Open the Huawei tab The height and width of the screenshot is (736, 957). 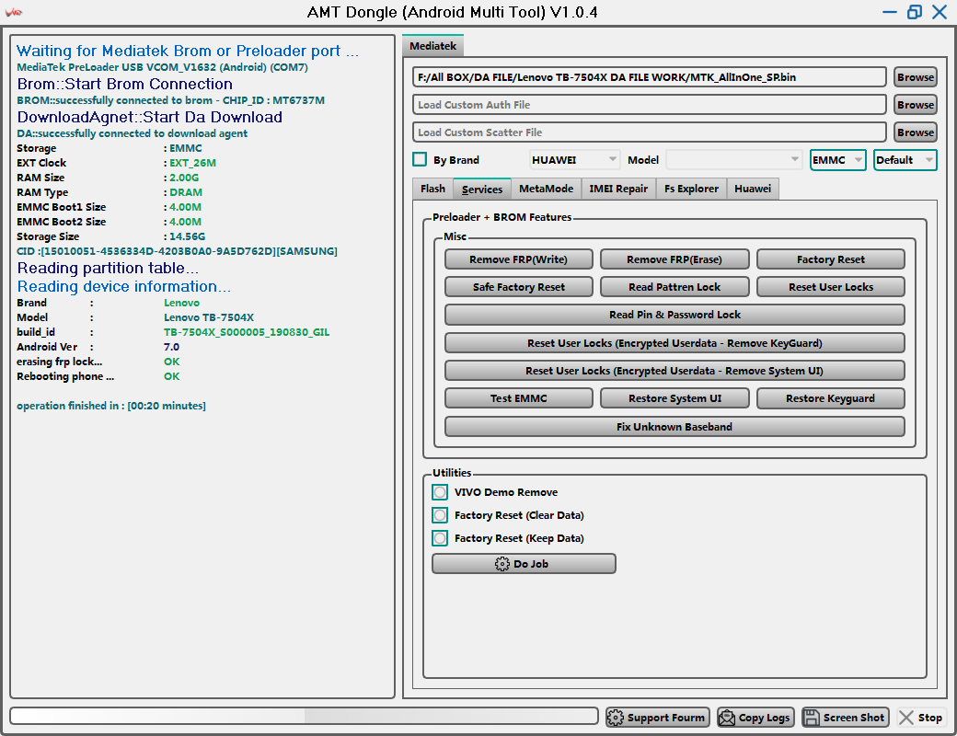(x=753, y=189)
